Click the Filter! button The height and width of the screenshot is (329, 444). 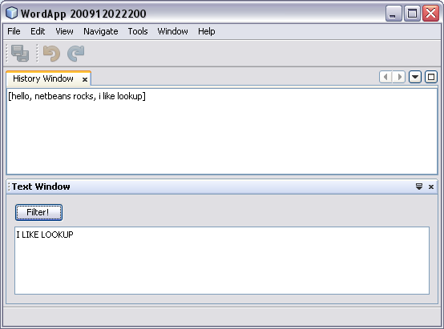pyautogui.click(x=38, y=212)
